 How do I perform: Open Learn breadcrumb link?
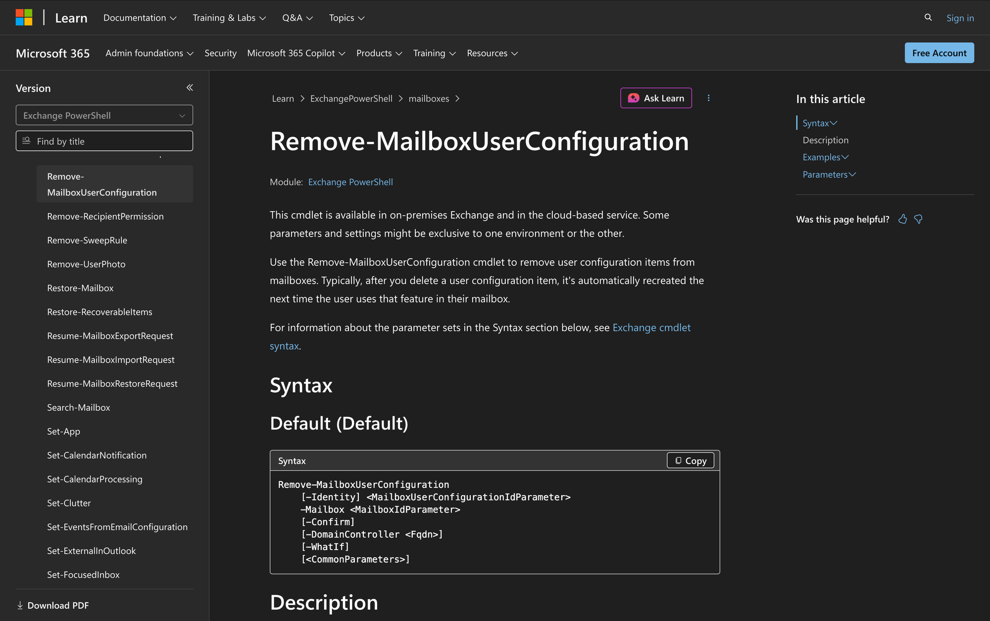point(283,98)
